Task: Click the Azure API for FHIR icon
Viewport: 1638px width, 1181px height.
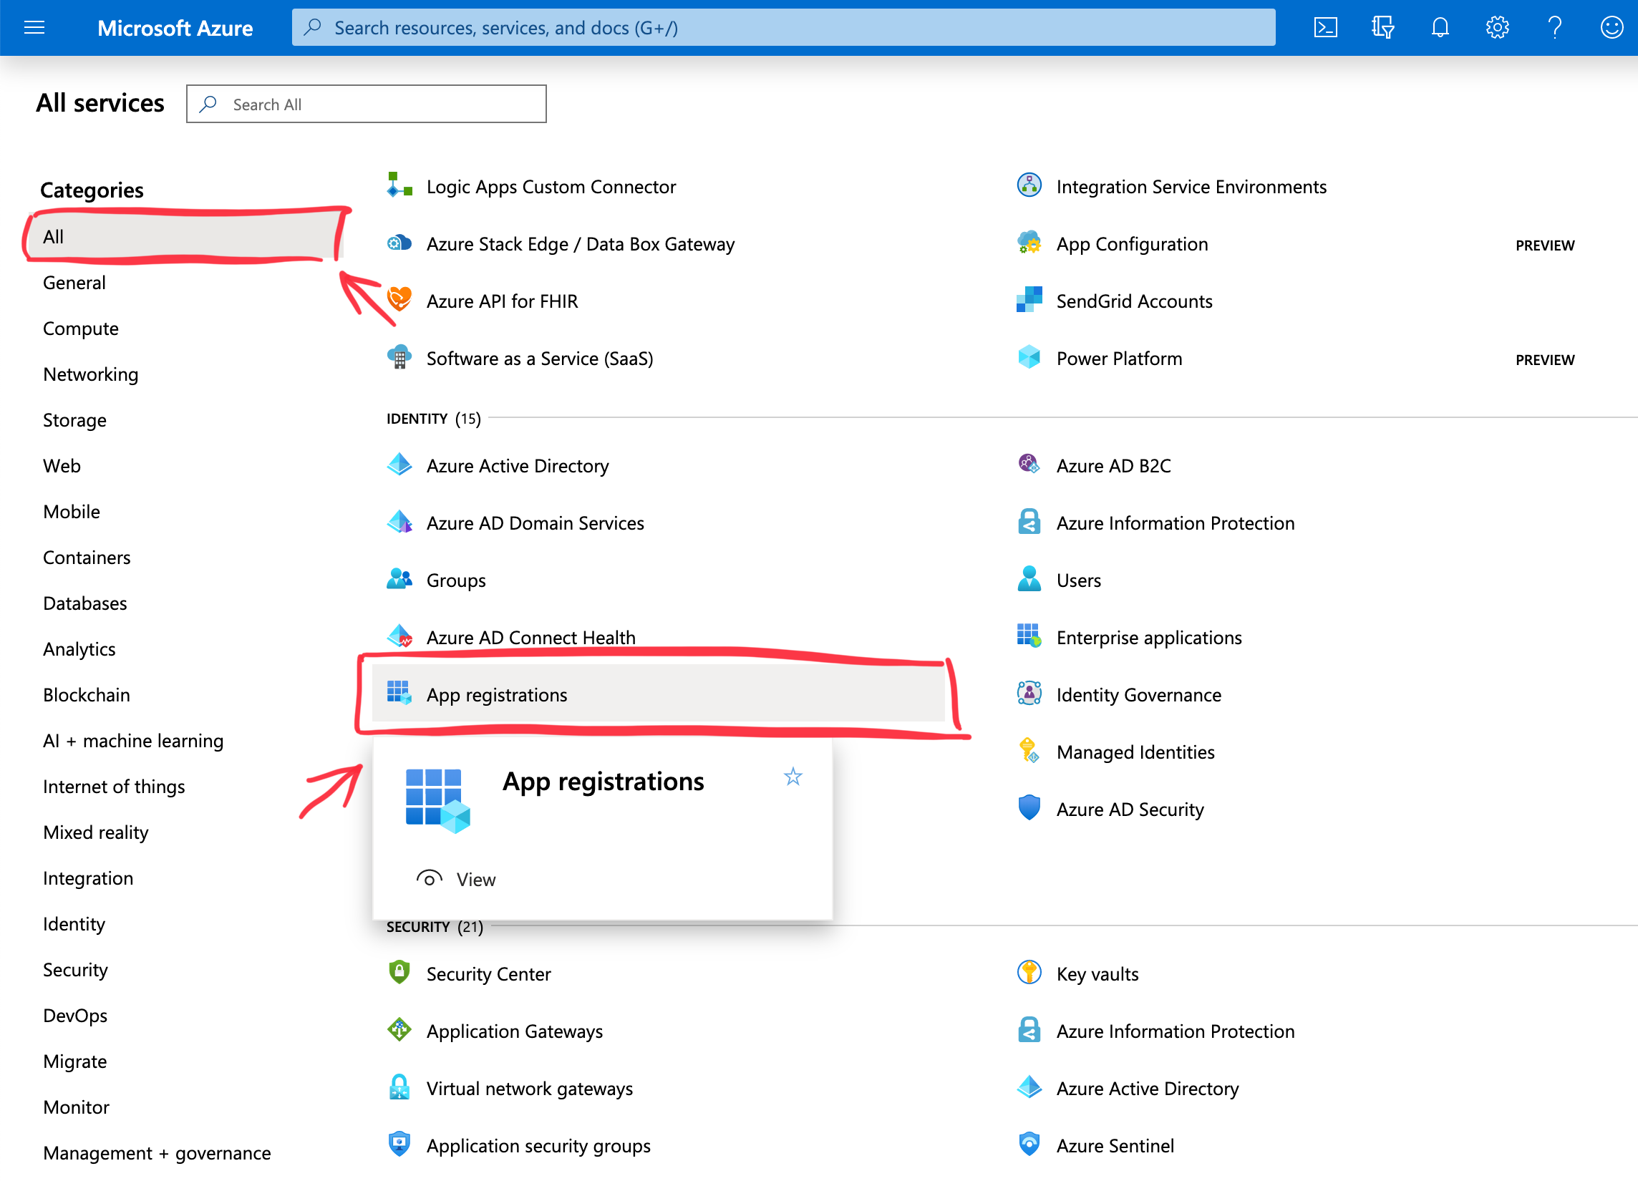Action: [x=399, y=300]
